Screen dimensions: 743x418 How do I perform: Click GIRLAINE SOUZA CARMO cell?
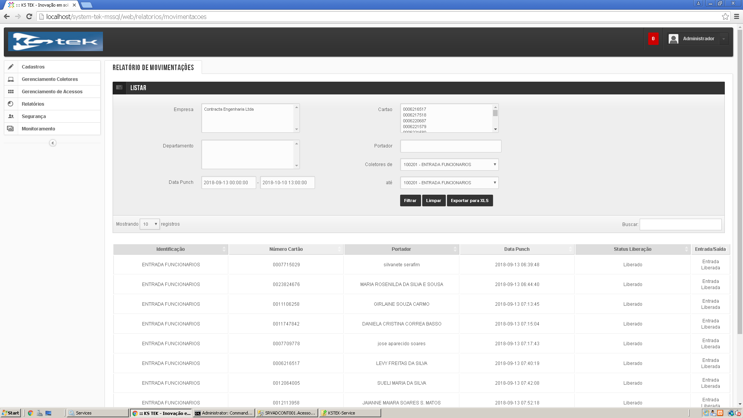point(402,304)
